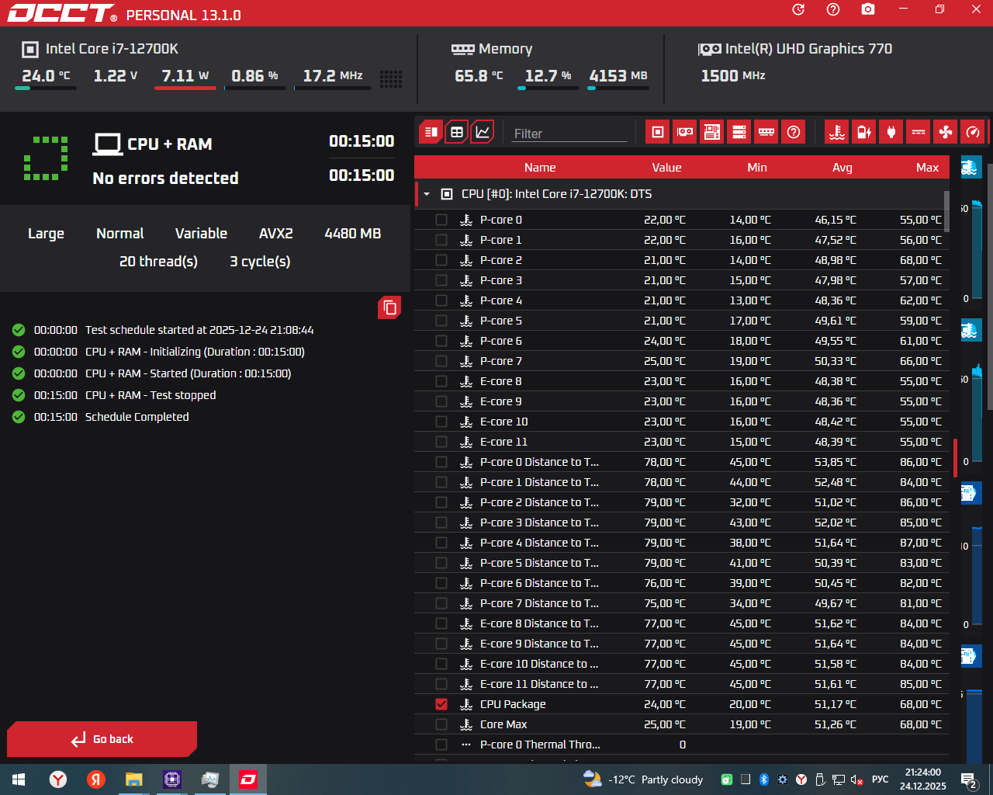Open the CPU core grid dots menu
The height and width of the screenshot is (795, 993).
pyautogui.click(x=391, y=78)
